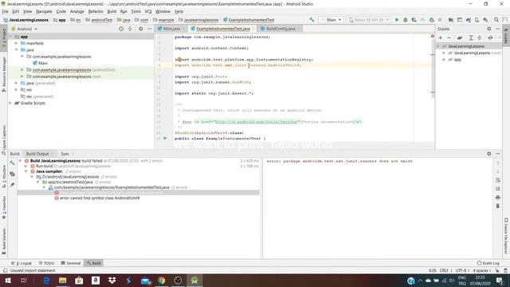Expand the res folder

16,89
